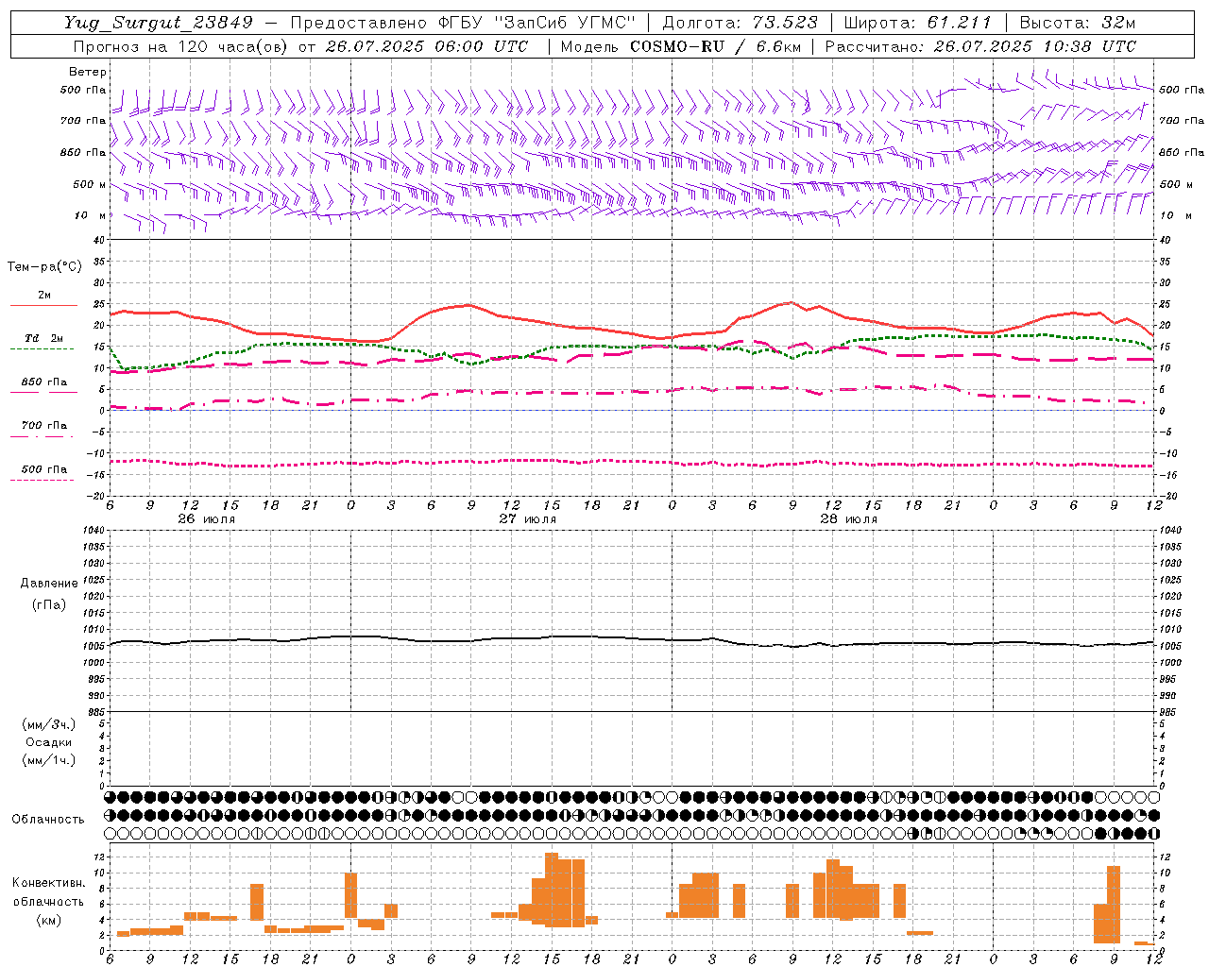Select forecast start time 26.07.2025 06:00 UTC
Image resolution: width=1209 pixels, height=967 pixels.
(426, 46)
